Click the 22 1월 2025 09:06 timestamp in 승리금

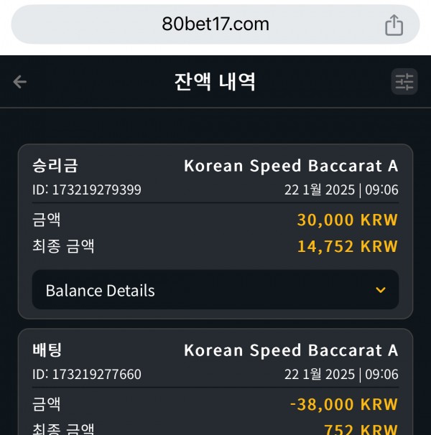(x=342, y=190)
